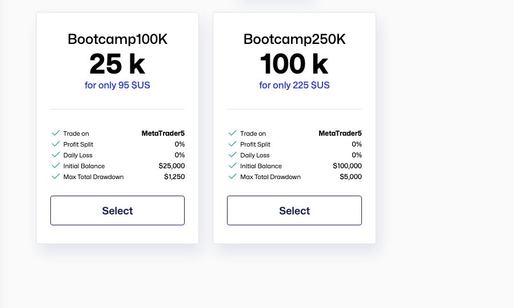Click checkmark beside Trade on in Bootcamp250K
Viewport: 514px width, 308px height.
pyautogui.click(x=233, y=133)
